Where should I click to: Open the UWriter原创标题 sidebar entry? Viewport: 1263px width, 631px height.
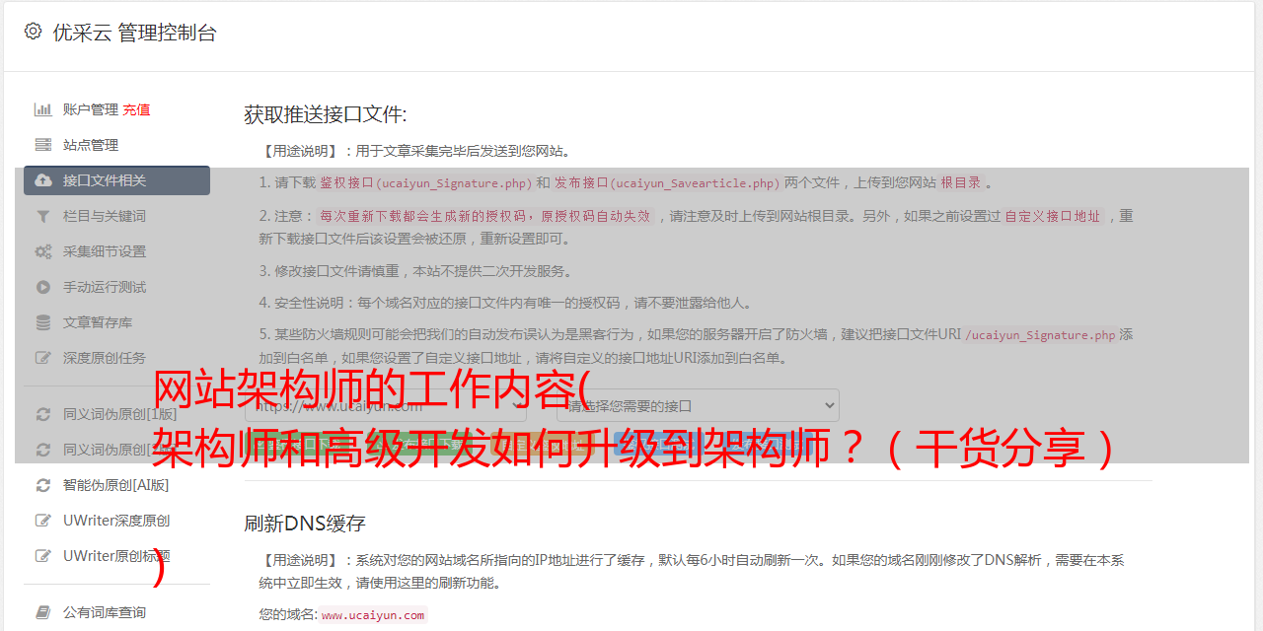tap(116, 556)
